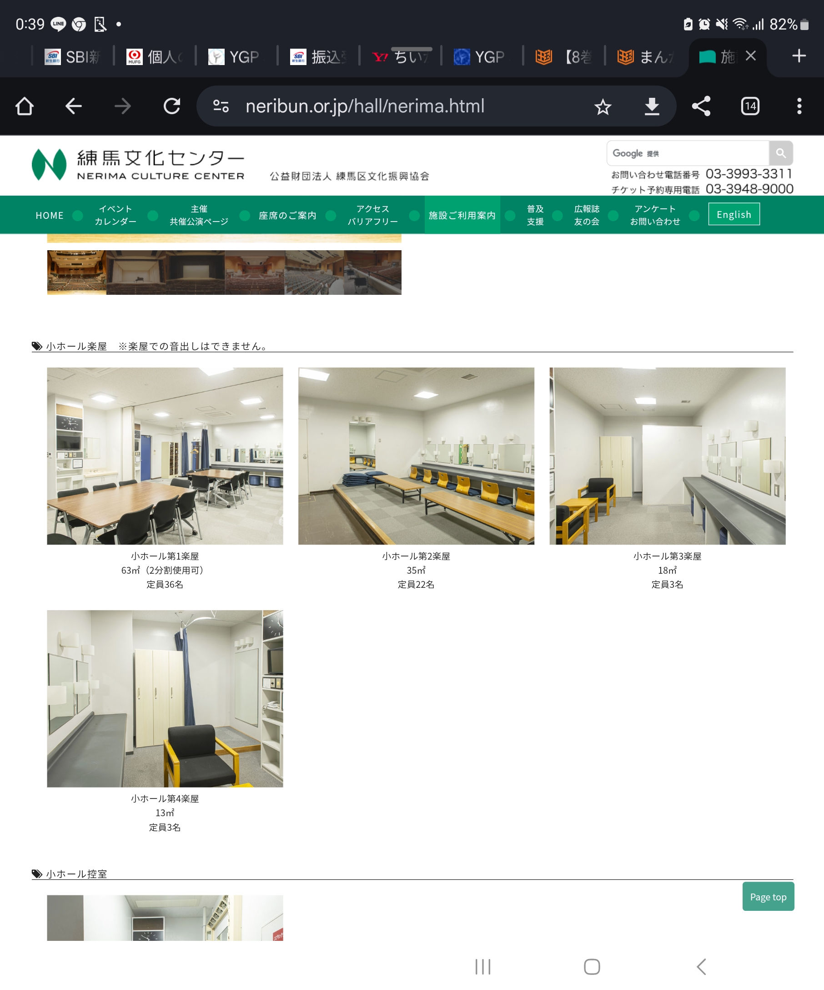Share the page via the share icon
The width and height of the screenshot is (824, 990).
pyautogui.click(x=702, y=106)
